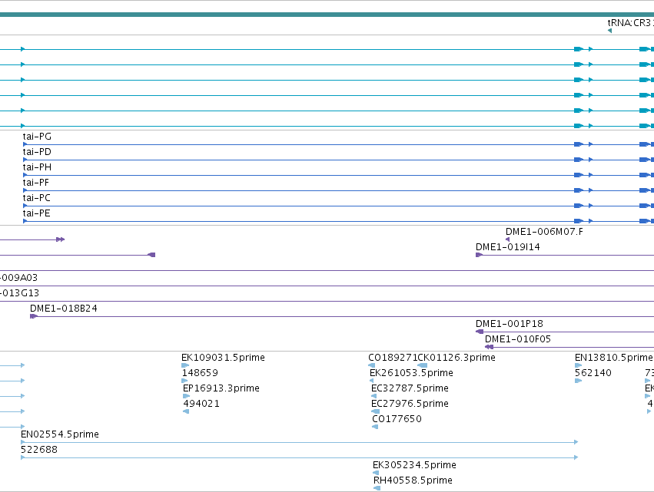Click the EK261053.5prime EST label
The width and height of the screenshot is (654, 492).
pyautogui.click(x=411, y=373)
